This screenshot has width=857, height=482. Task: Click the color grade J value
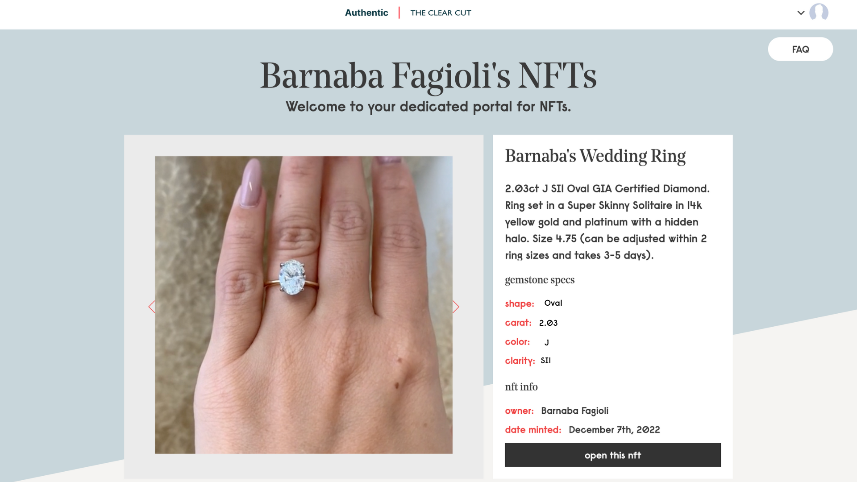coord(546,342)
